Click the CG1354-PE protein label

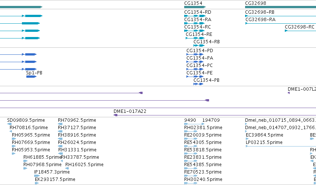click(199, 73)
